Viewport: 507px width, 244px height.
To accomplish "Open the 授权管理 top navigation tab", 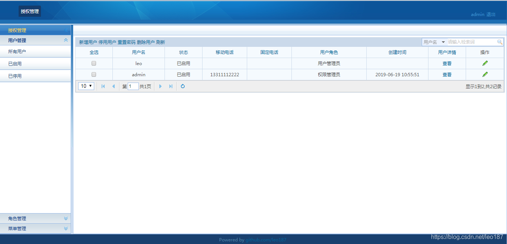I will click(30, 11).
